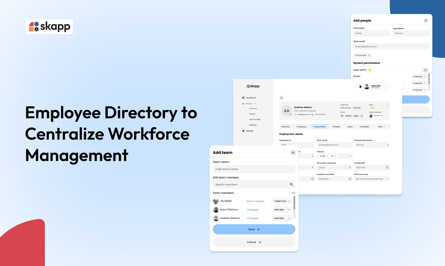Click the Last name field with Warren
The height and width of the screenshot is (266, 445).
tap(411, 33)
